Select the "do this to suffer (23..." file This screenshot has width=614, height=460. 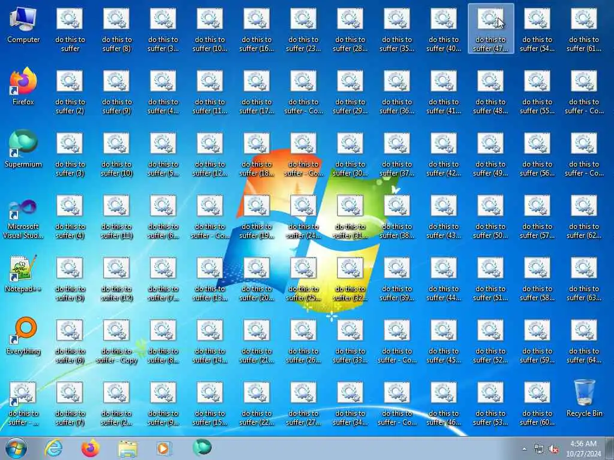coord(303,30)
